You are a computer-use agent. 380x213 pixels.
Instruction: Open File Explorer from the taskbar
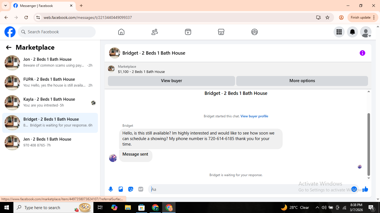(x=128, y=207)
